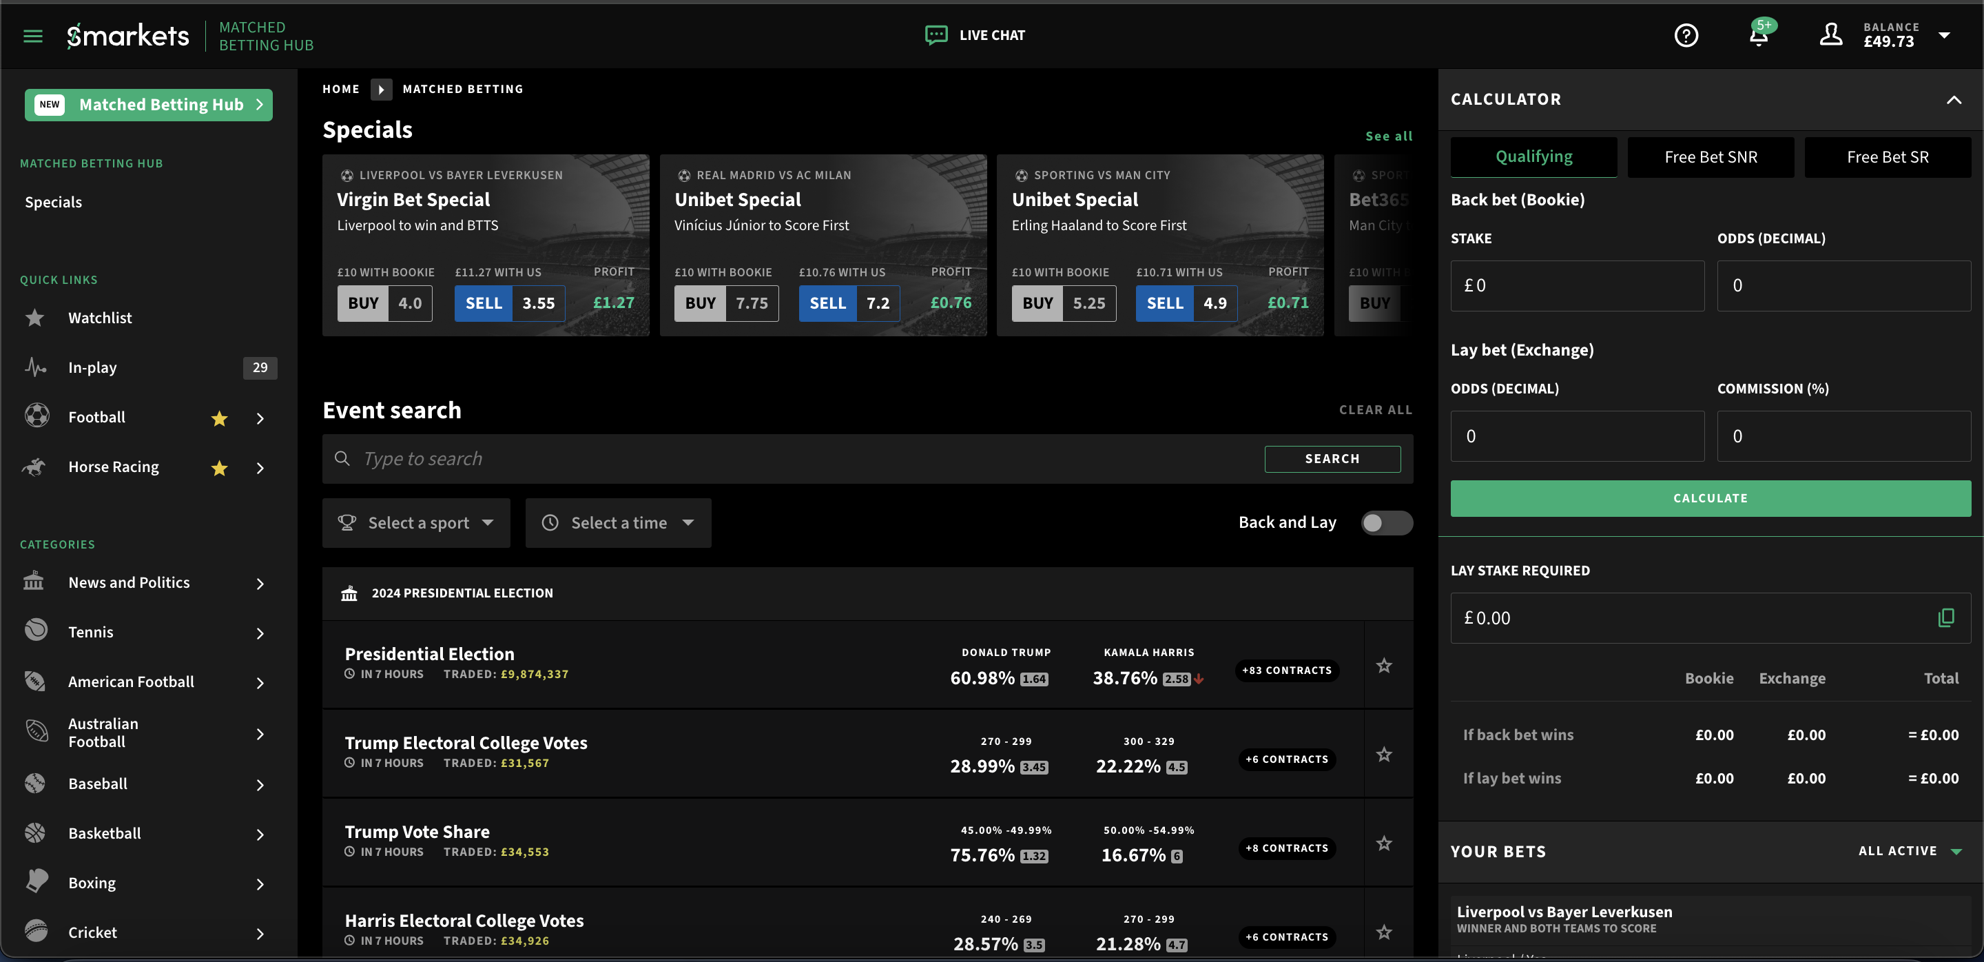Toggle the Horse Racing favourite star
1984x962 pixels.
pyautogui.click(x=220, y=467)
